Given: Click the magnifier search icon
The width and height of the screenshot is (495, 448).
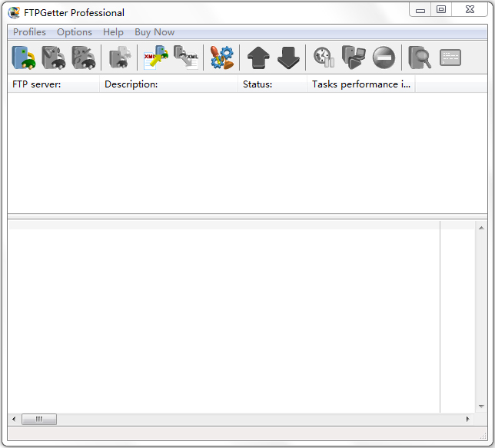Looking at the screenshot, I should coord(420,58).
